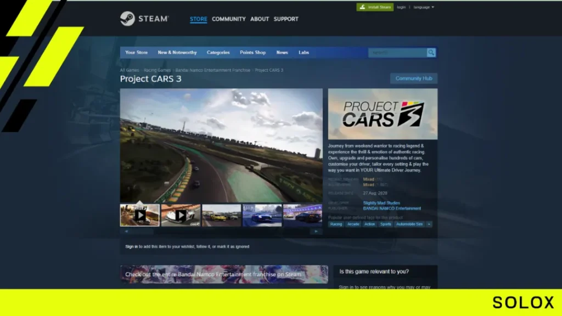Select the blue night car screenshot thumbnail
This screenshot has height=316, width=562.
coord(262,215)
